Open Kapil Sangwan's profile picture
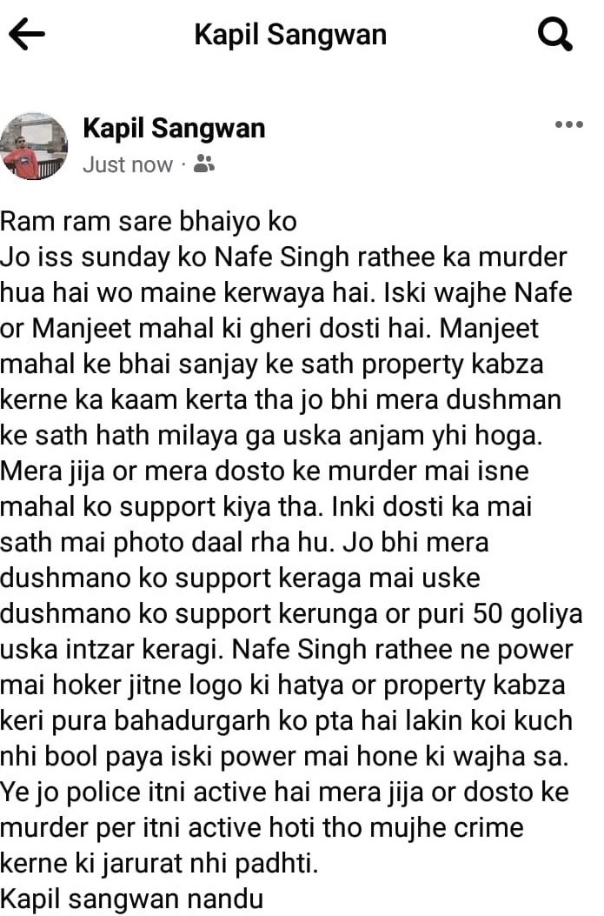The image size is (604, 916). (x=35, y=146)
